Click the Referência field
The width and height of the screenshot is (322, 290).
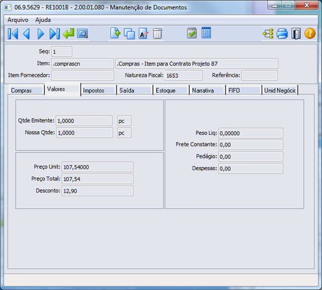(x=260, y=75)
